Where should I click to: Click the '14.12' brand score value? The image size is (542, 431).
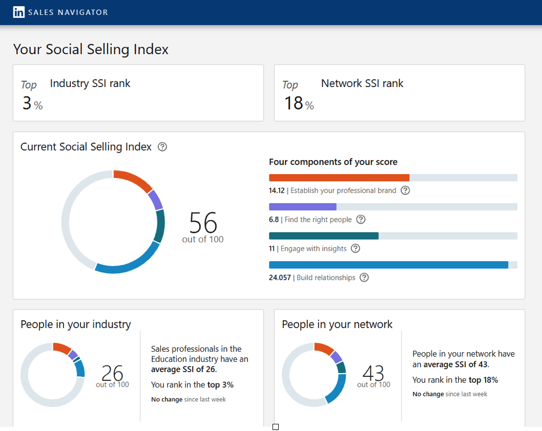(277, 190)
